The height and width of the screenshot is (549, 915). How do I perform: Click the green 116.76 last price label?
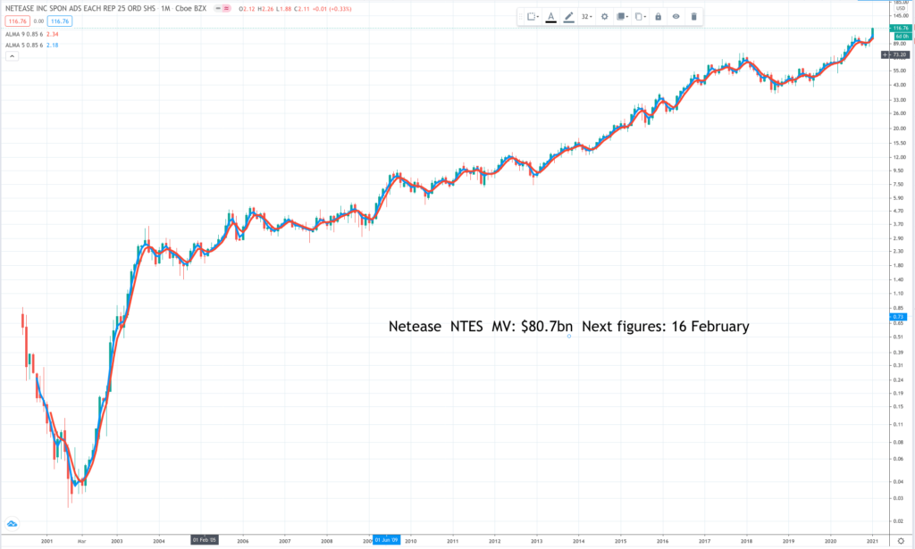pos(900,28)
